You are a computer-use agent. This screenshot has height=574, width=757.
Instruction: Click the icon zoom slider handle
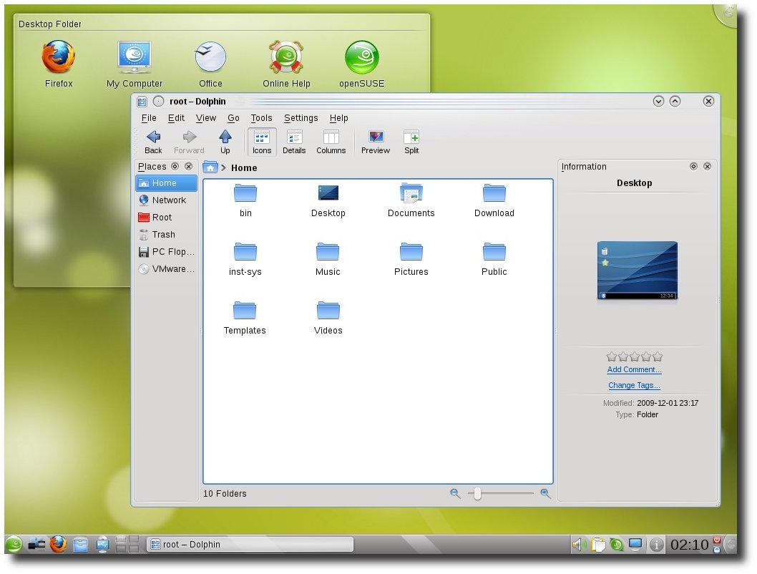point(477,493)
